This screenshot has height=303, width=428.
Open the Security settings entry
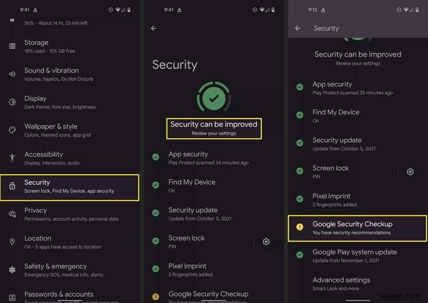click(x=70, y=188)
